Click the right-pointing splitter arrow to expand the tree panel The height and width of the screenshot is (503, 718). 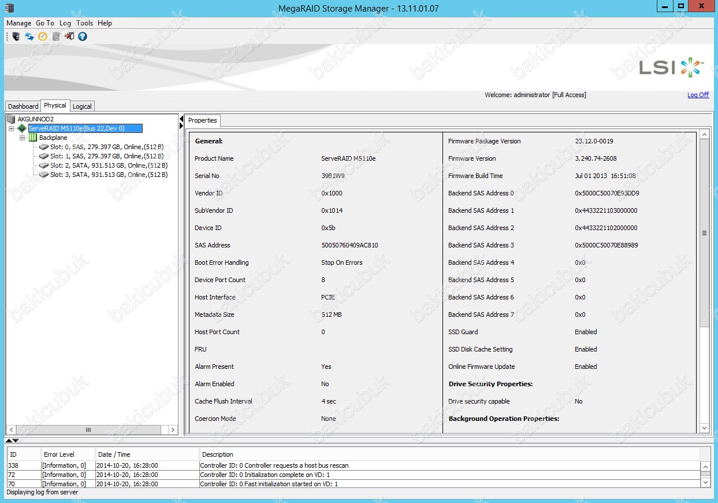tap(181, 125)
